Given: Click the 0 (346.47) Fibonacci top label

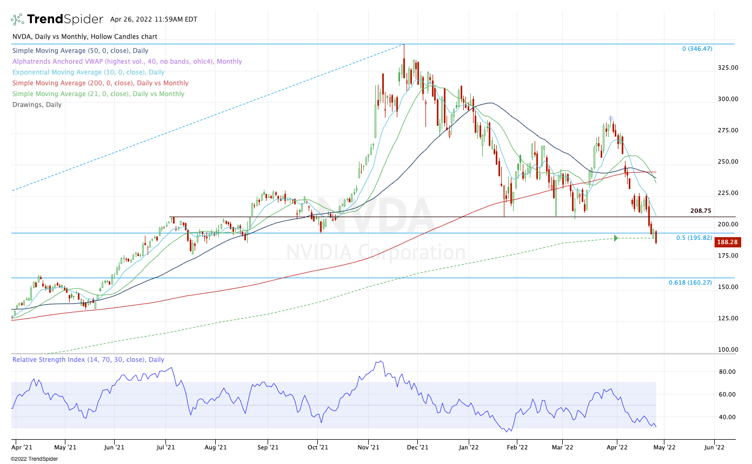Looking at the screenshot, I should pos(697,49).
